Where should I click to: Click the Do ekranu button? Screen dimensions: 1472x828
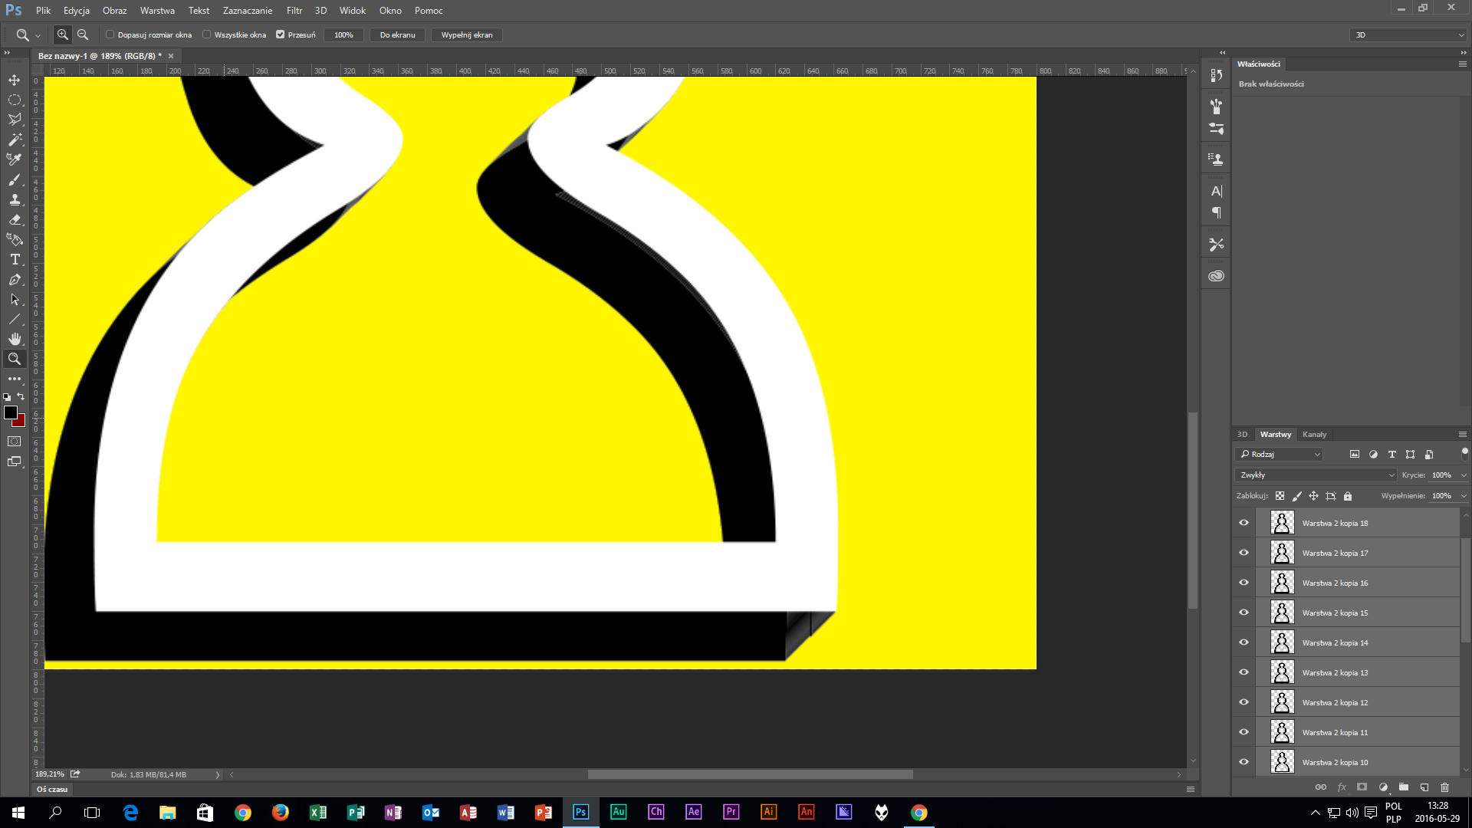click(397, 35)
